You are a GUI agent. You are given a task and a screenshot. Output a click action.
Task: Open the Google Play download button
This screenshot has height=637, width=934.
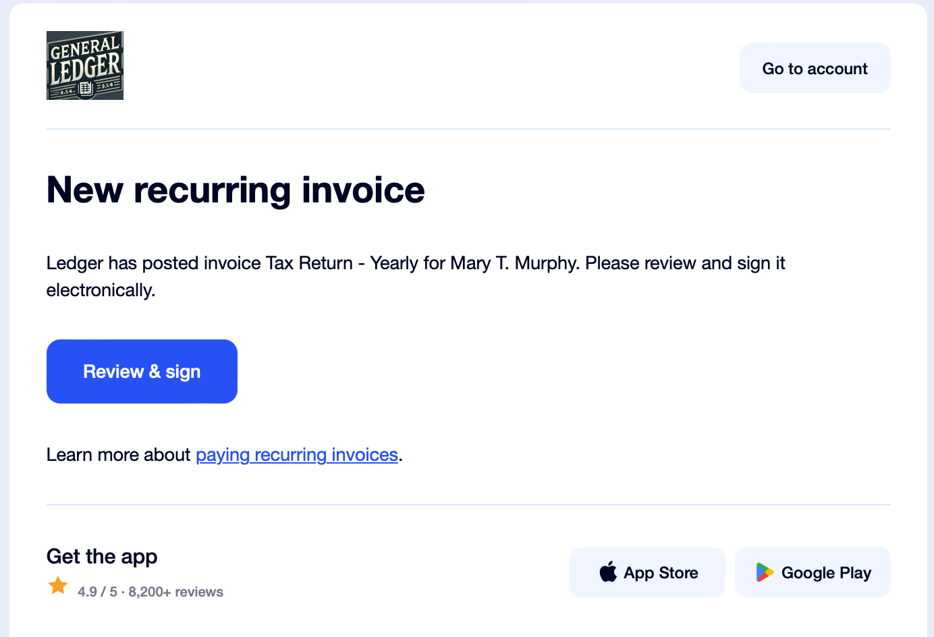click(812, 572)
